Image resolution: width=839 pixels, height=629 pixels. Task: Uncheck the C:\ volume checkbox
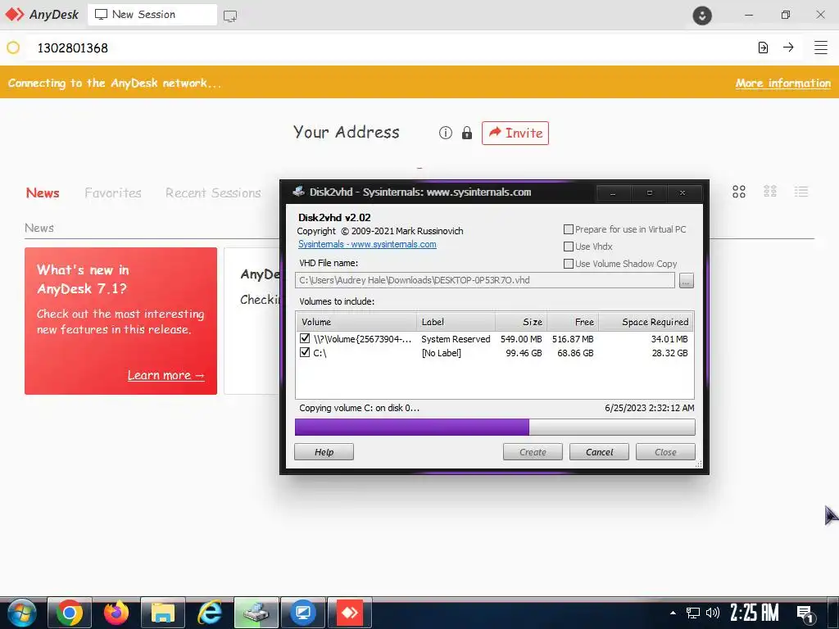pos(305,352)
